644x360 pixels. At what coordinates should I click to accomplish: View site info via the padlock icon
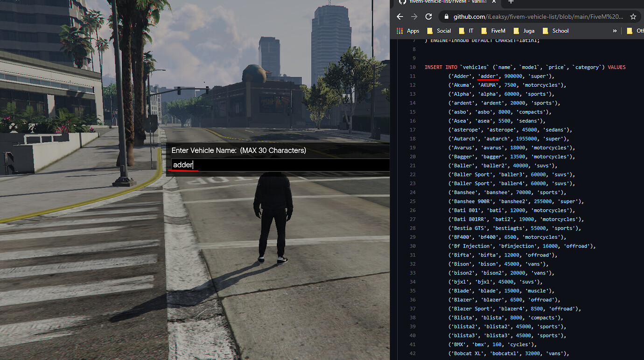click(x=446, y=16)
